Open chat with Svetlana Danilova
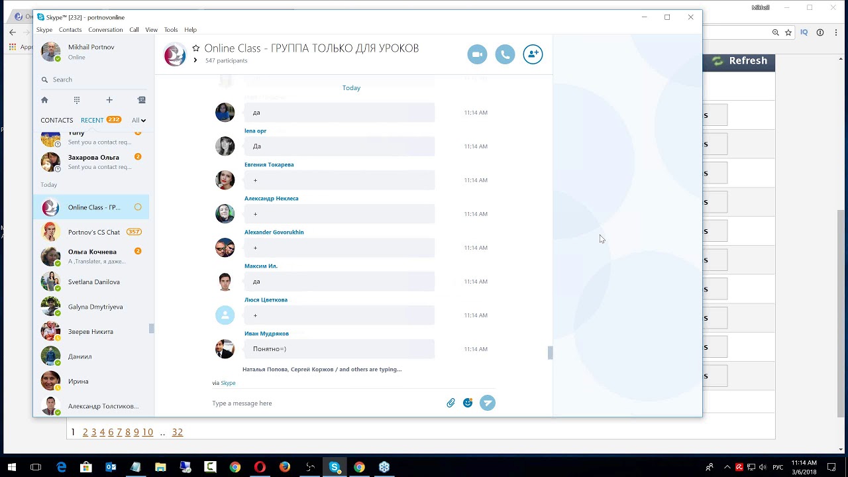Viewport: 848px width, 477px height. click(91, 282)
